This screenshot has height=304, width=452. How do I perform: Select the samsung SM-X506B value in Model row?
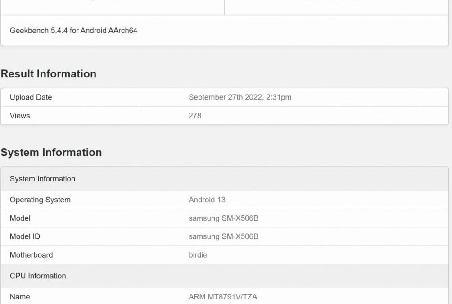tap(223, 218)
